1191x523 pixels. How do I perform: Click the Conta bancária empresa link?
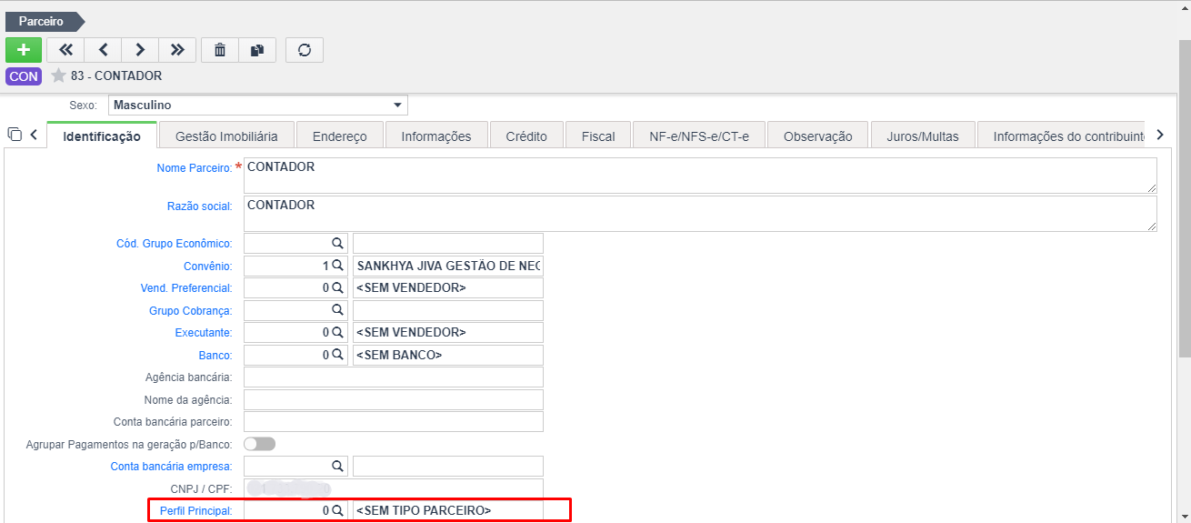pos(172,466)
